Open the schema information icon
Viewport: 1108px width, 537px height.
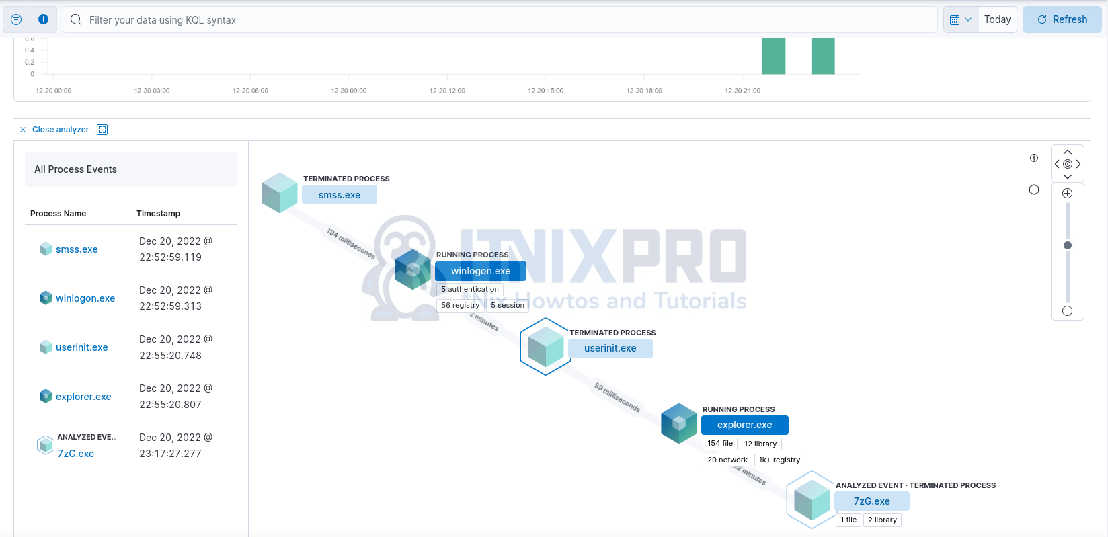pyautogui.click(x=1034, y=158)
